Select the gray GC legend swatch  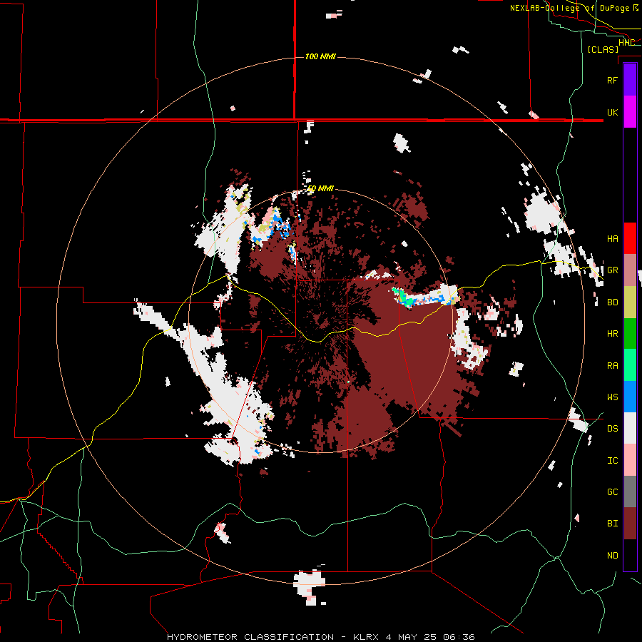(x=630, y=491)
